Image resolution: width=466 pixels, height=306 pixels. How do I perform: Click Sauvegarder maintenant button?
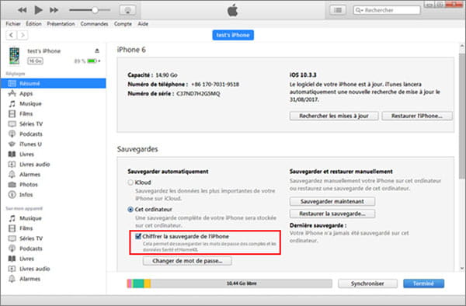[x=332, y=201]
